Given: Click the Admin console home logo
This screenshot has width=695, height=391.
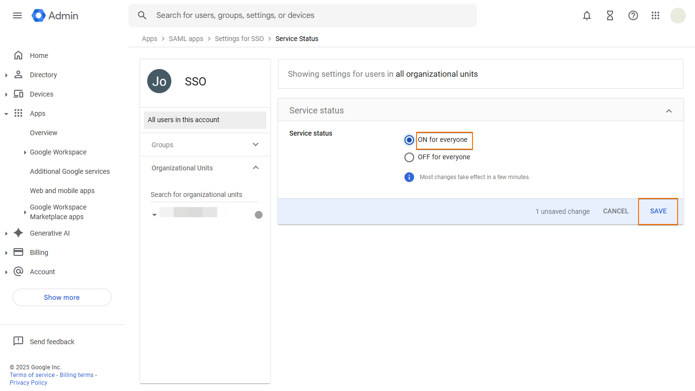Looking at the screenshot, I should pos(55,15).
